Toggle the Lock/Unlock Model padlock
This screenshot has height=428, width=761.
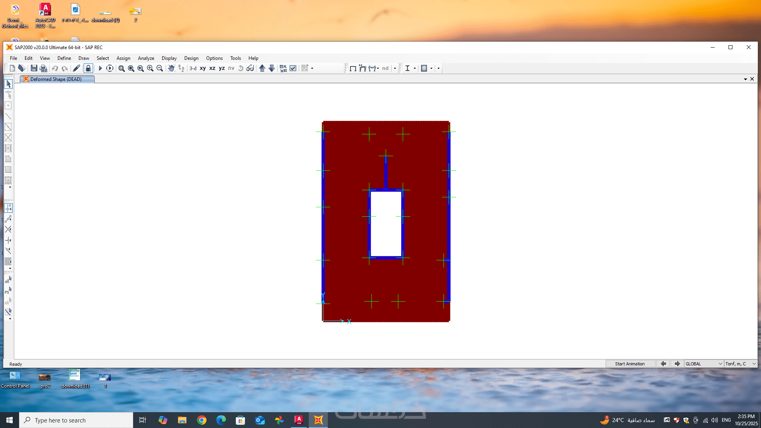88,68
